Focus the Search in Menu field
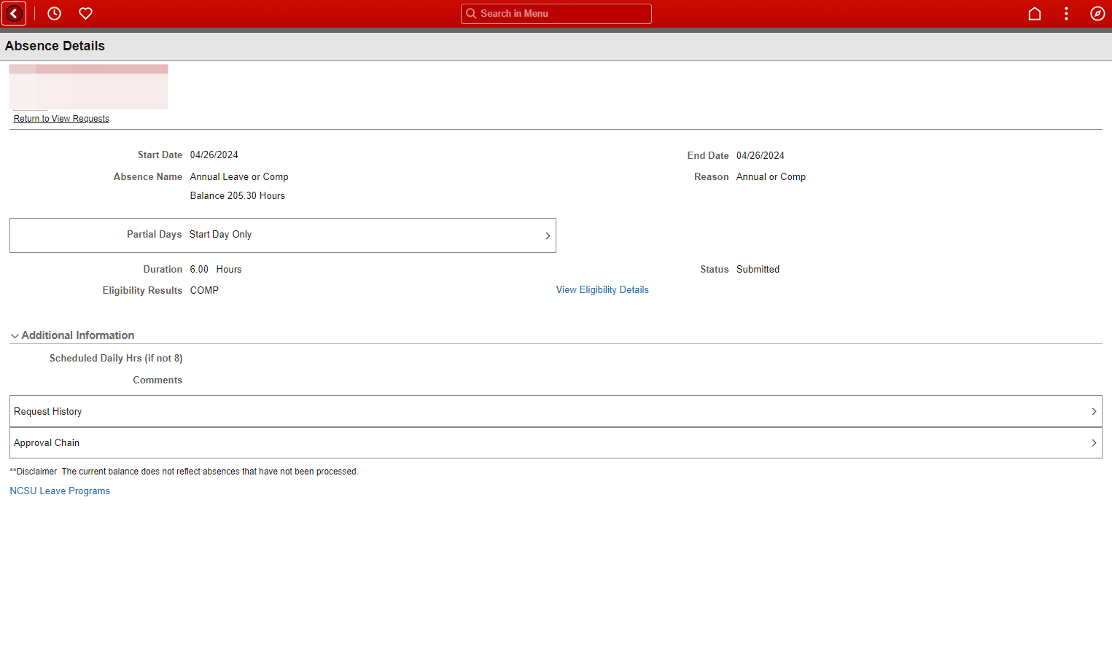Viewport: 1112px width, 664px height. click(x=556, y=14)
